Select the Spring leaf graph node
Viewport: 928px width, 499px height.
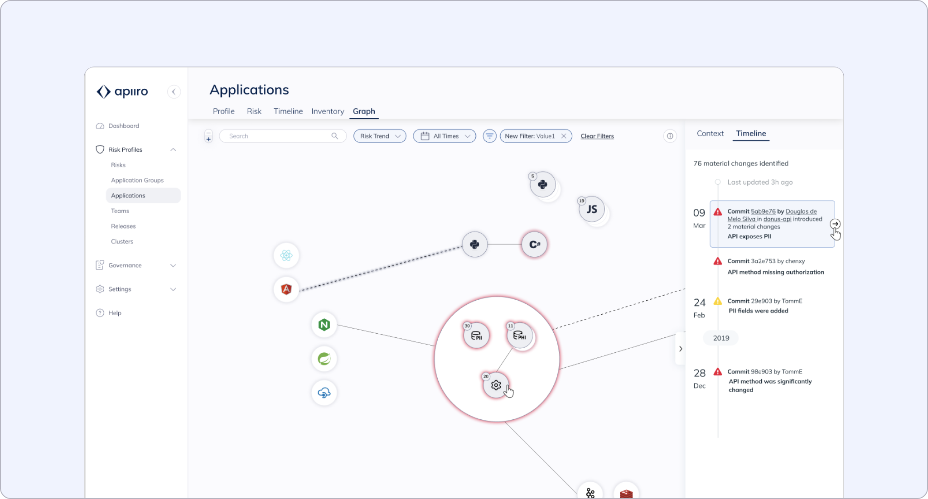(x=324, y=359)
